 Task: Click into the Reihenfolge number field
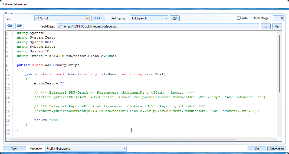[x=278, y=18]
